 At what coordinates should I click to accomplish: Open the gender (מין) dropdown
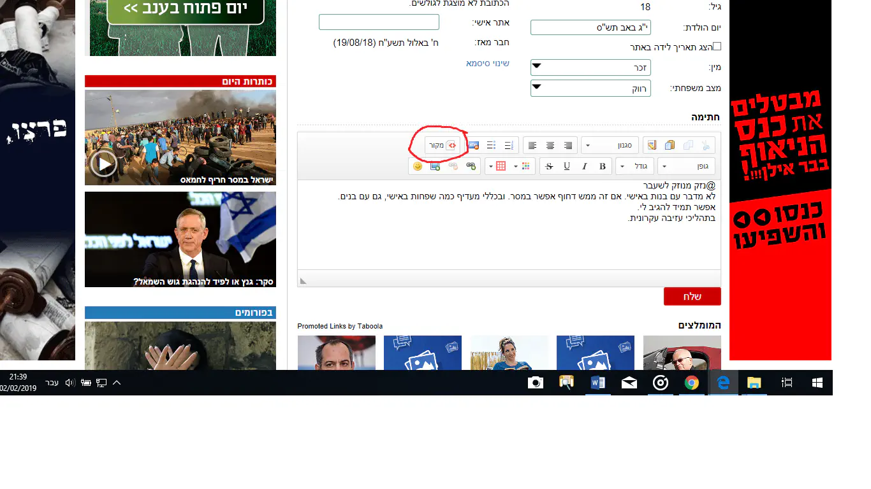pos(590,67)
